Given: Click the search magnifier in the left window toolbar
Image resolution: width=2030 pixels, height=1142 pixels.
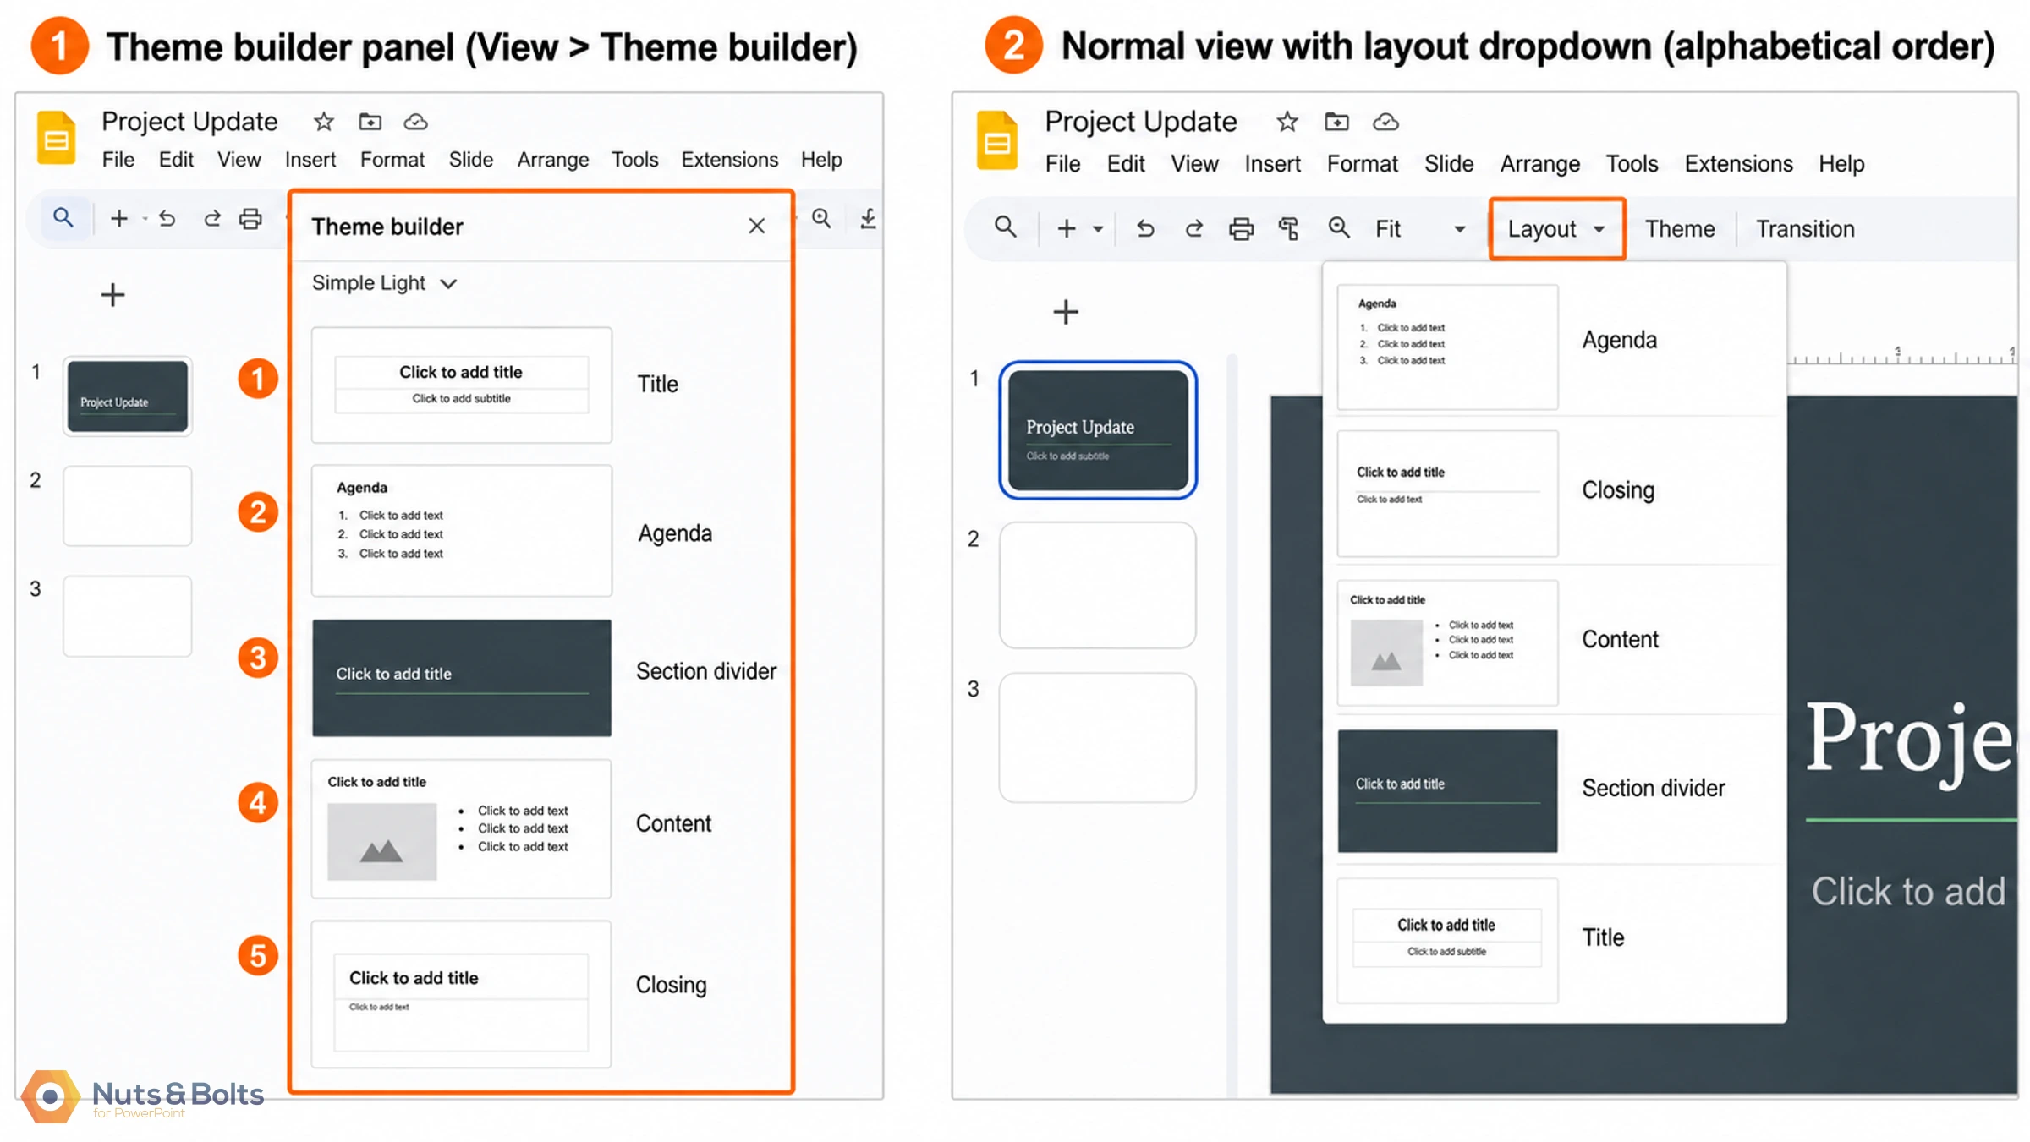Looking at the screenshot, I should 63,218.
